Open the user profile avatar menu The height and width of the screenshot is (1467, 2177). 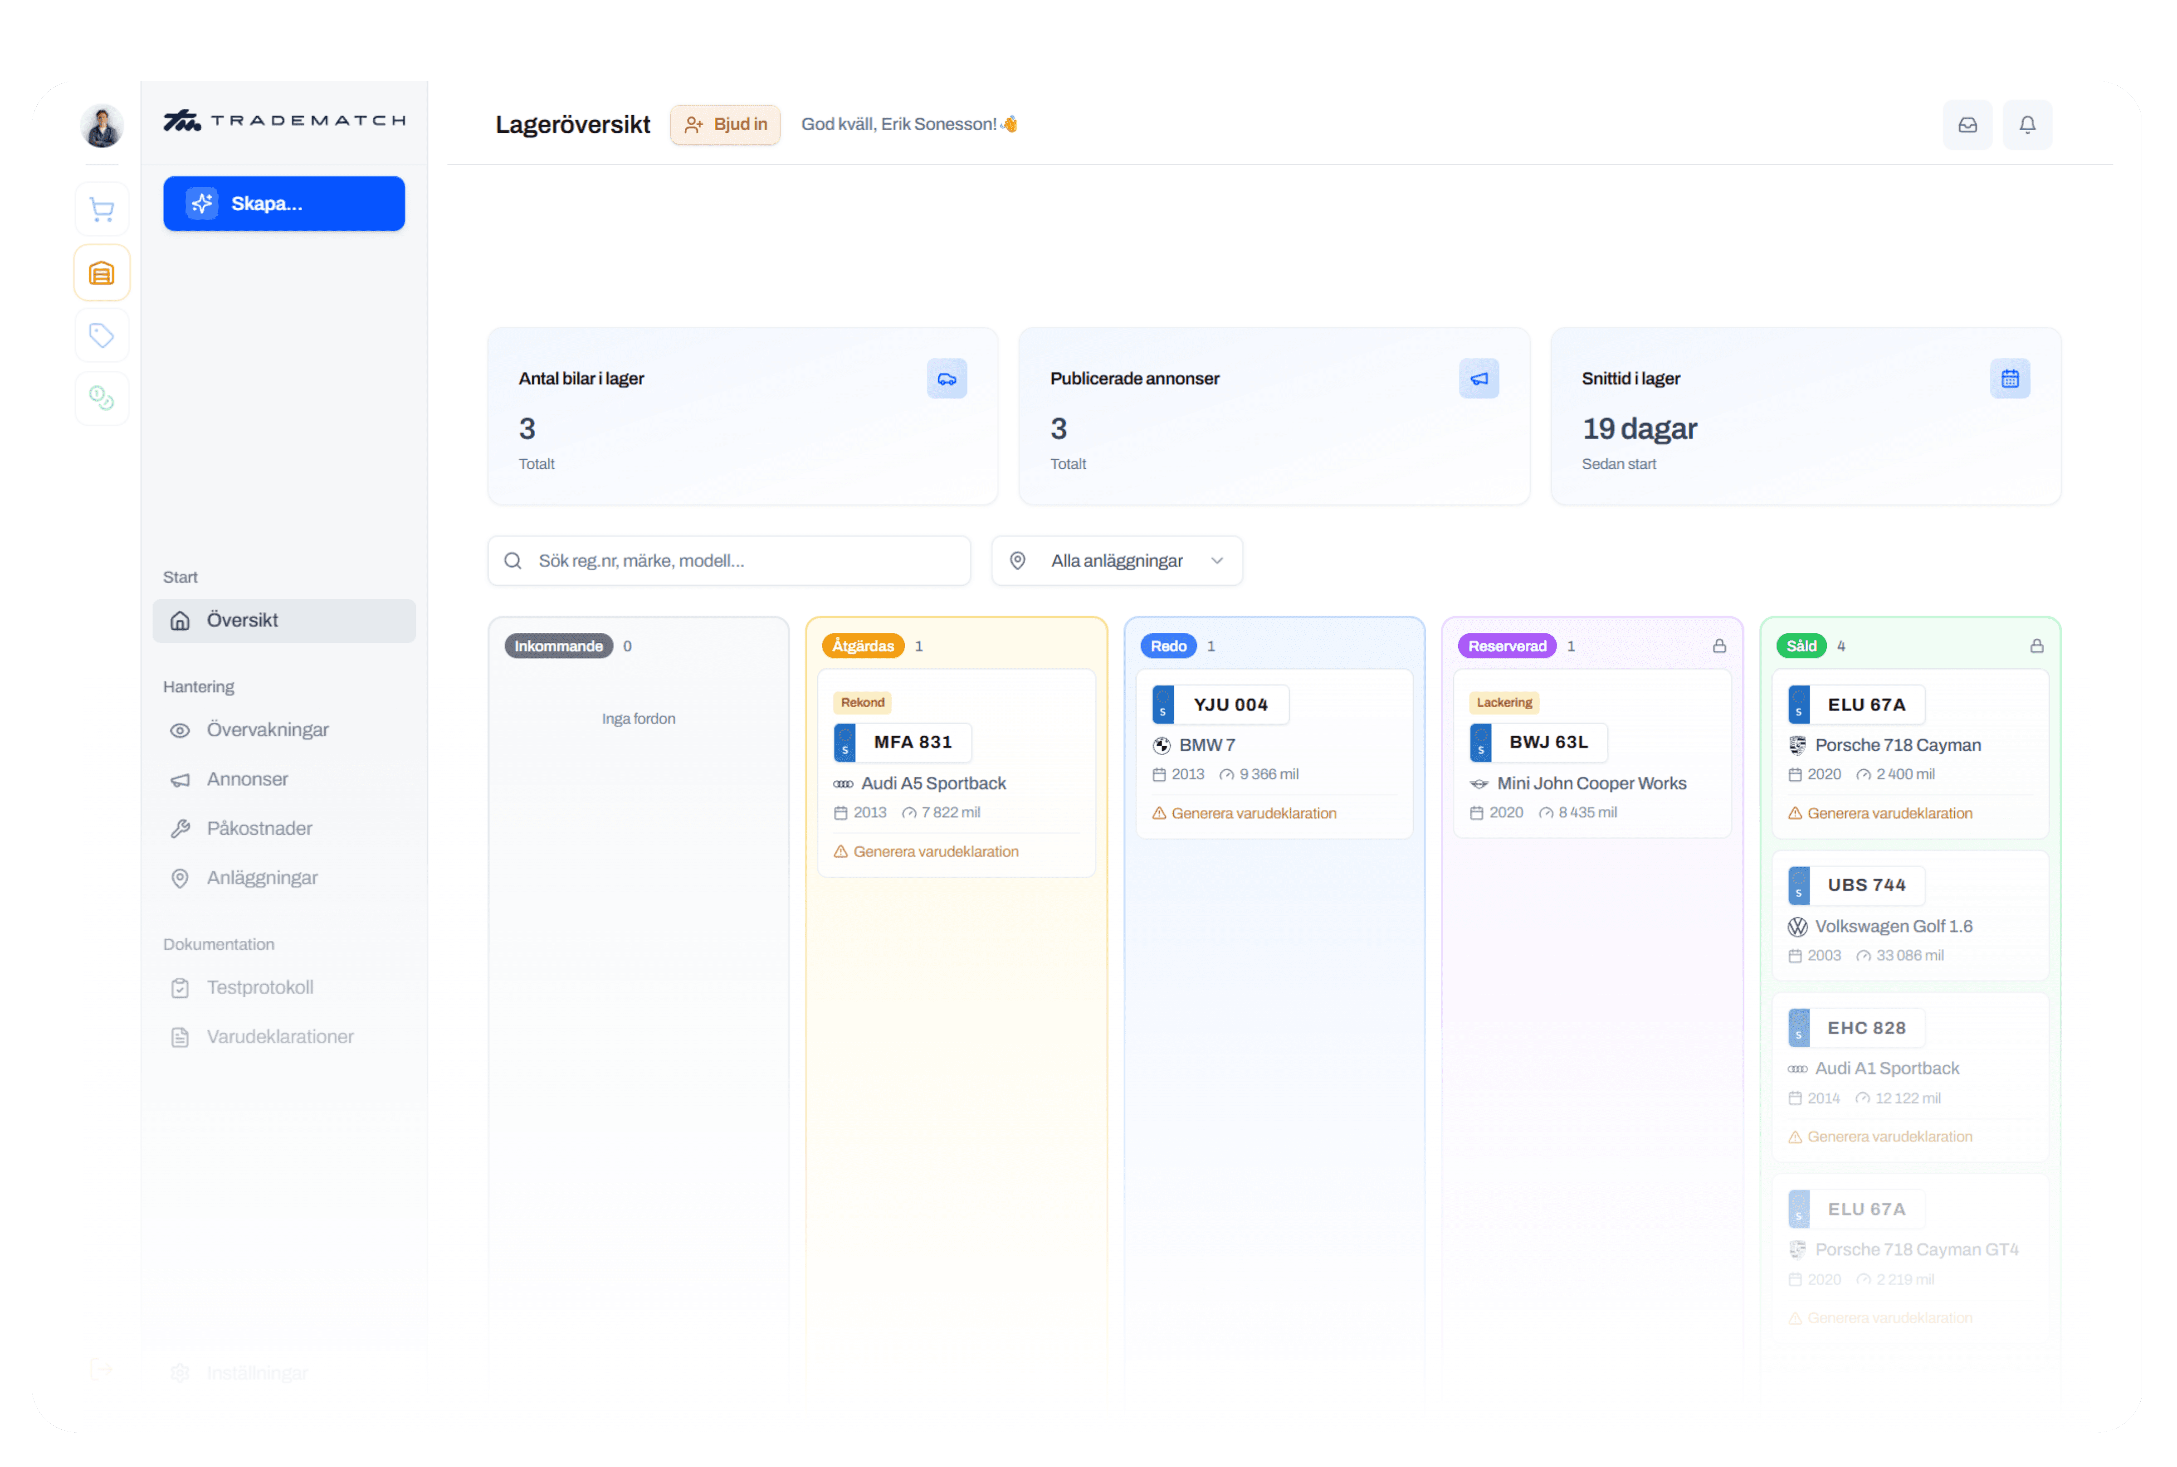(x=101, y=126)
